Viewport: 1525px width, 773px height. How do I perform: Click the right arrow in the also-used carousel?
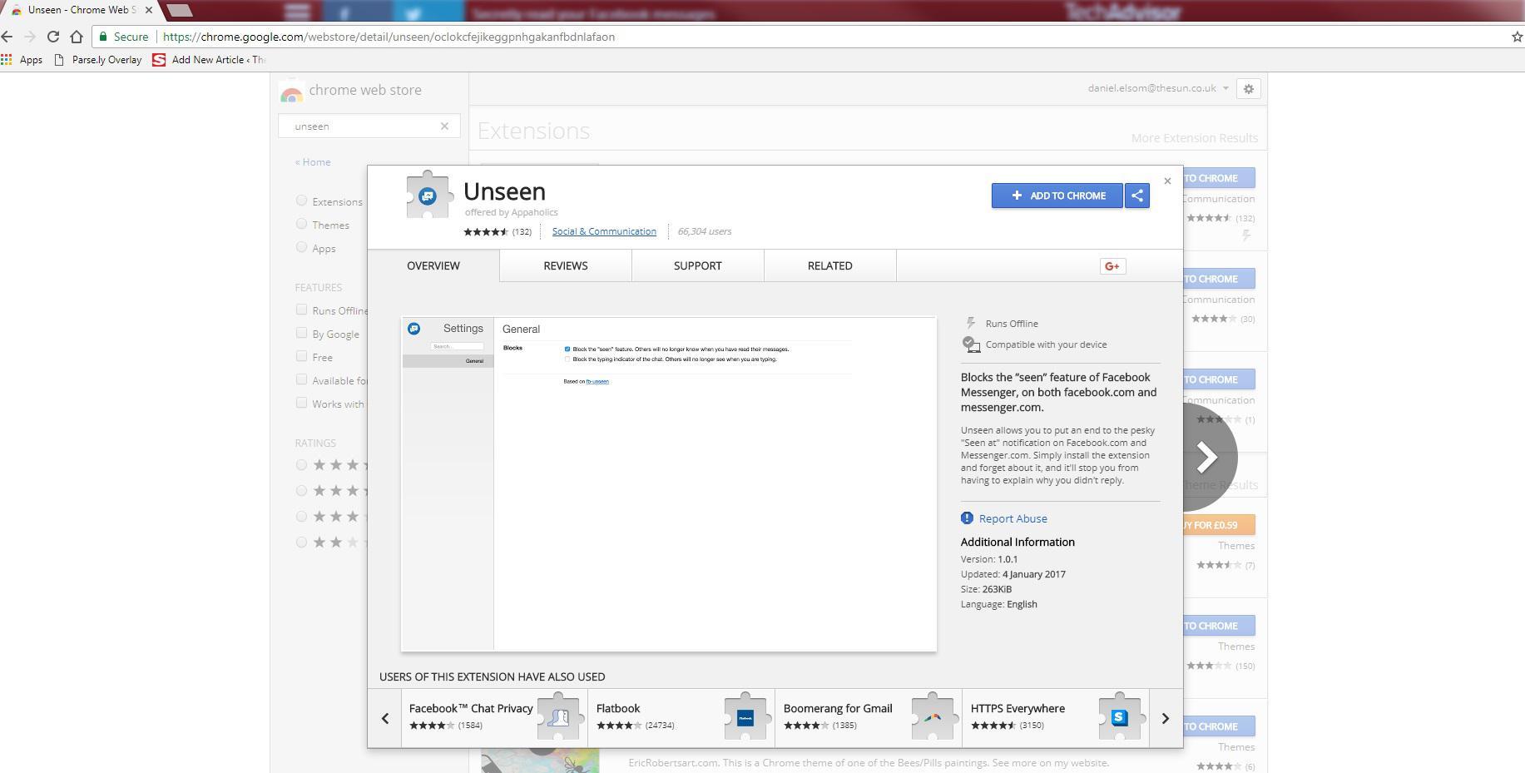pos(1165,717)
